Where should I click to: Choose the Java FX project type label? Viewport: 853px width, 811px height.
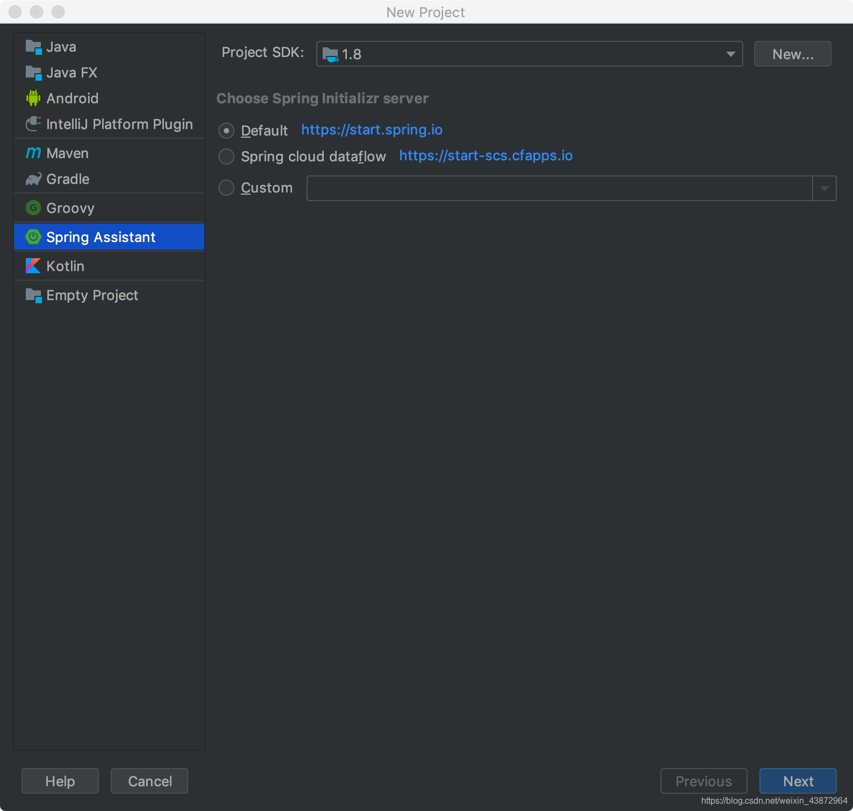pyautogui.click(x=72, y=73)
